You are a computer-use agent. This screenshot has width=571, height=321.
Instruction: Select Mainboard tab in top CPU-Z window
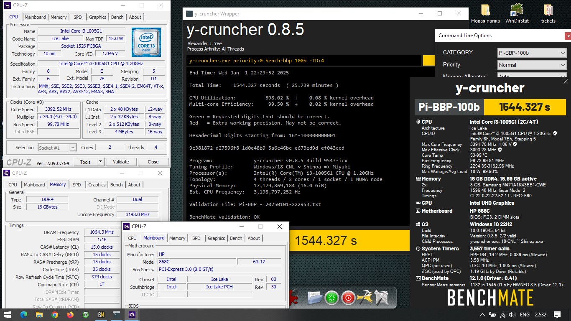pyautogui.click(x=35, y=17)
